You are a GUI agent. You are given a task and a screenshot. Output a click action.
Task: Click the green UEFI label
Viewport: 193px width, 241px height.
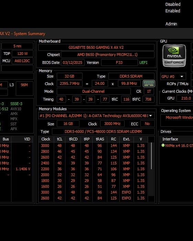[x=143, y=62]
